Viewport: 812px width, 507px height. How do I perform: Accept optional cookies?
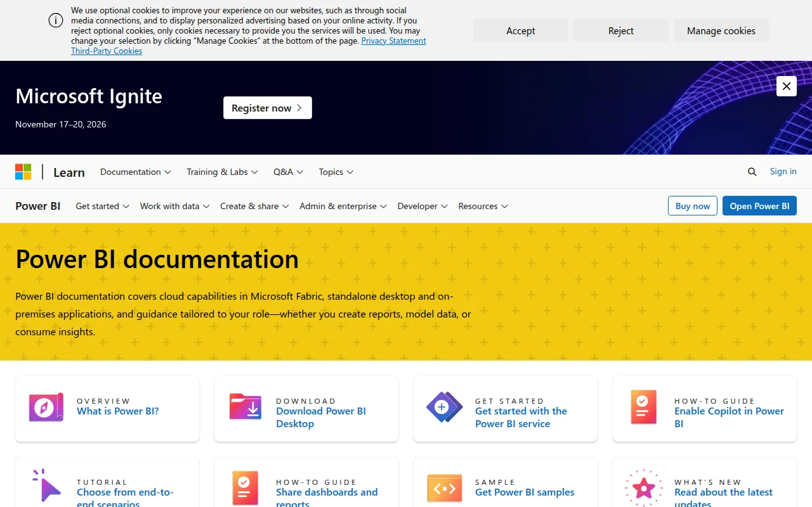(521, 30)
